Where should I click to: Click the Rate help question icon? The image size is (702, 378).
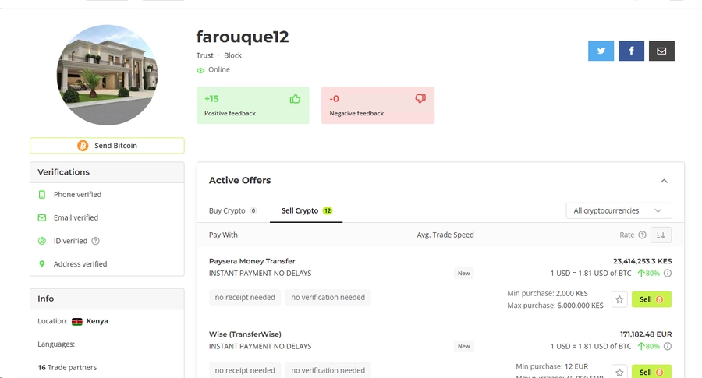pos(642,235)
